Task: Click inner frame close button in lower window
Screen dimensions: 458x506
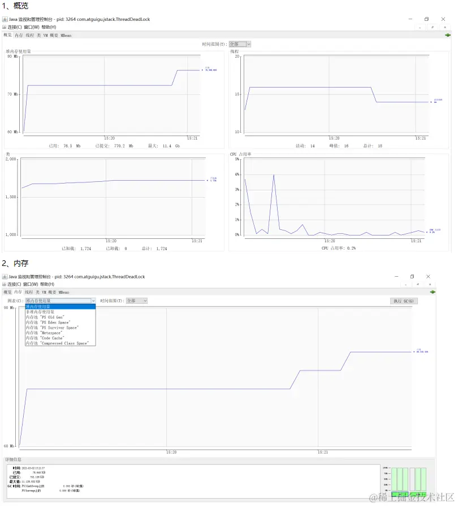Action: click(430, 284)
